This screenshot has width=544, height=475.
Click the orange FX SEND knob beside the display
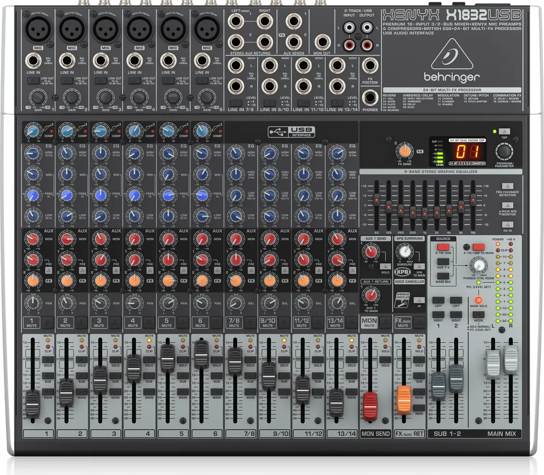pyautogui.click(x=404, y=151)
